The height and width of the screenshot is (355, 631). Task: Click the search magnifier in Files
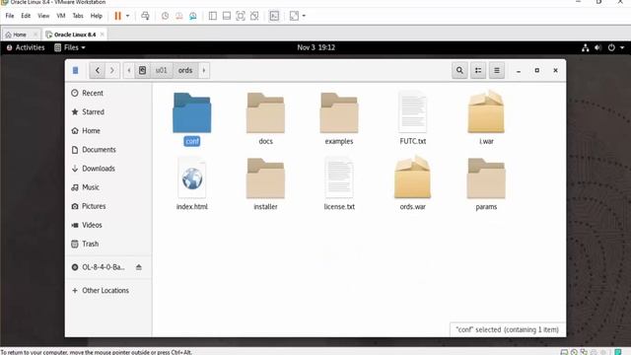(459, 70)
